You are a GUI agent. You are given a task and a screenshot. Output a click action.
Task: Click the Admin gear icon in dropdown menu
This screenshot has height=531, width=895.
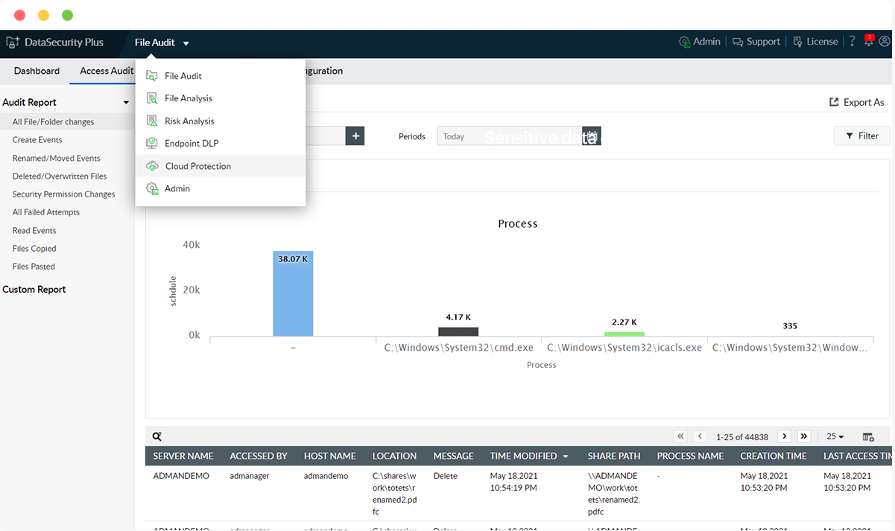coord(152,188)
